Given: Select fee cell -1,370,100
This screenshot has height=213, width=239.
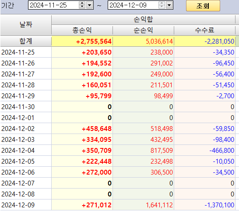Looking at the screenshot, I should (204, 205).
